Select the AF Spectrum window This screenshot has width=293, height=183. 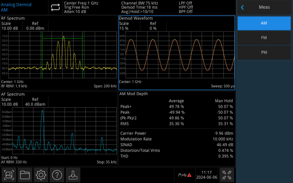coord(59,130)
